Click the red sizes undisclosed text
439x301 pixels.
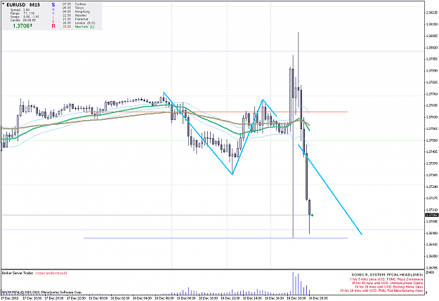point(51,273)
